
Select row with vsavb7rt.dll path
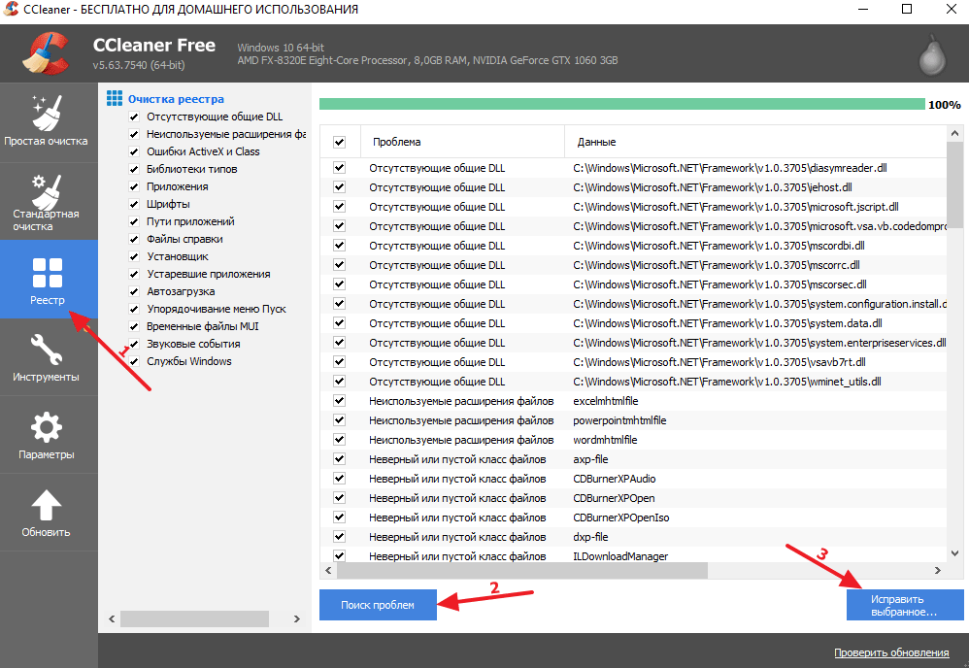tap(633, 362)
